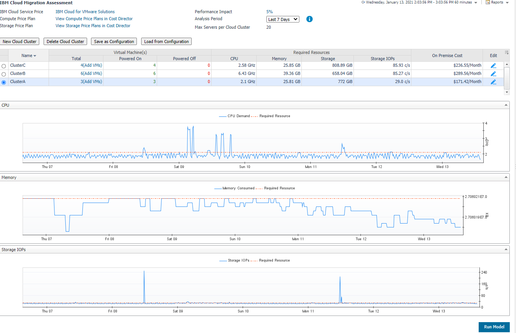Collapse the Memory chart panel
Image resolution: width=516 pixels, height=333 pixels.
[x=506, y=177]
